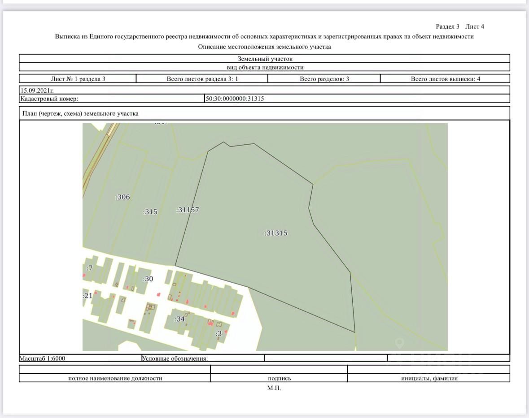Click parcel label ':34' on map
529x418 pixels.
179,319
